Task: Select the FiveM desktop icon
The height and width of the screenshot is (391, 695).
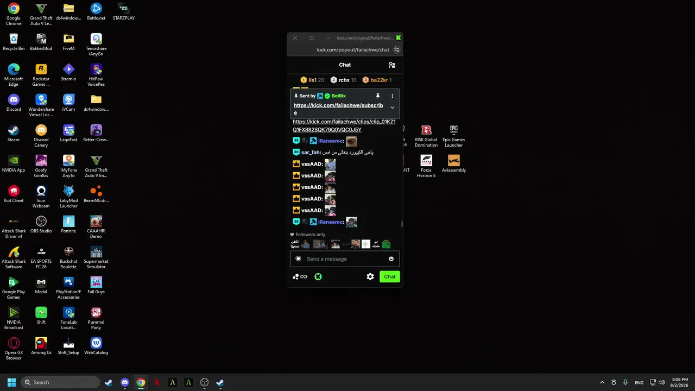Action: [x=68, y=42]
